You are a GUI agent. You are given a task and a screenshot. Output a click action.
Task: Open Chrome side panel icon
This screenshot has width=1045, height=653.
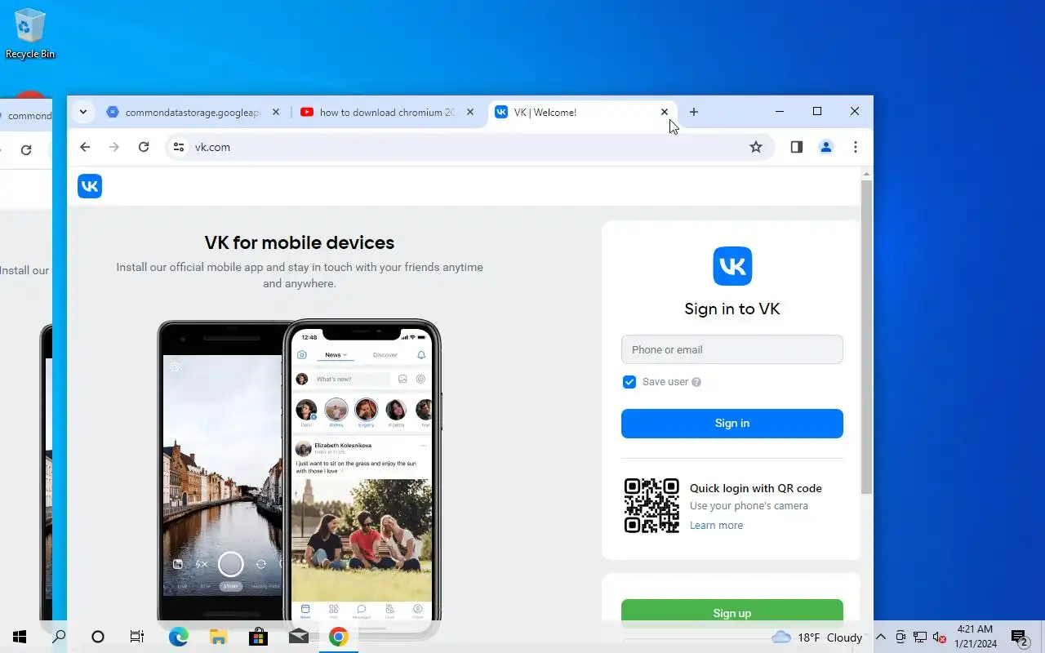[797, 147]
